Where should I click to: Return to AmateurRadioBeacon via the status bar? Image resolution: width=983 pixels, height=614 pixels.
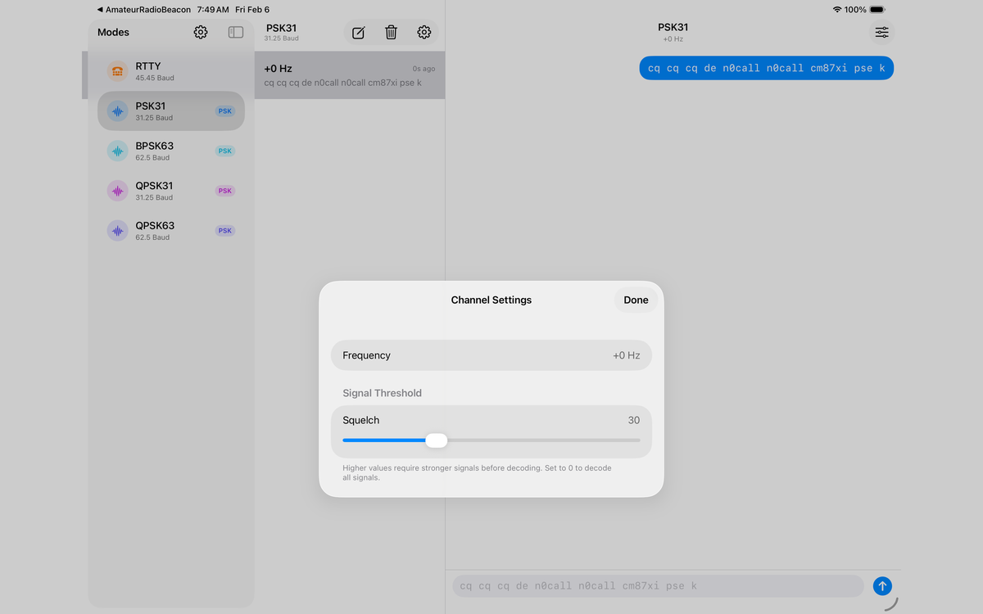143,9
